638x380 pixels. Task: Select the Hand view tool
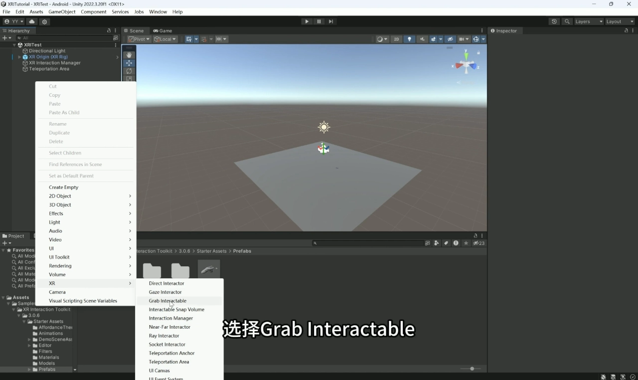pyautogui.click(x=129, y=55)
